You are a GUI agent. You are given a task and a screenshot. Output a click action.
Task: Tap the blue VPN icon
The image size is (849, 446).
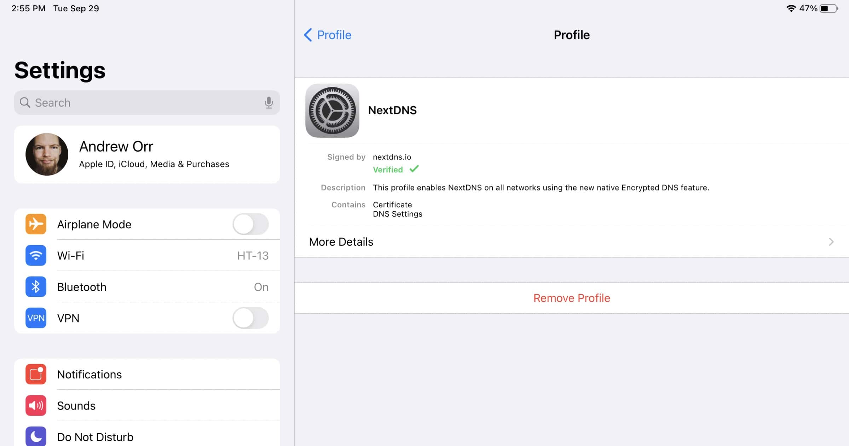[x=36, y=318]
